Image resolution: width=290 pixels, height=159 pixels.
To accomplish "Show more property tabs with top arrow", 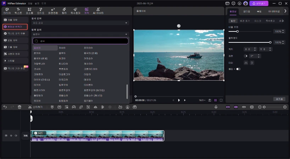I will pos(285,11).
